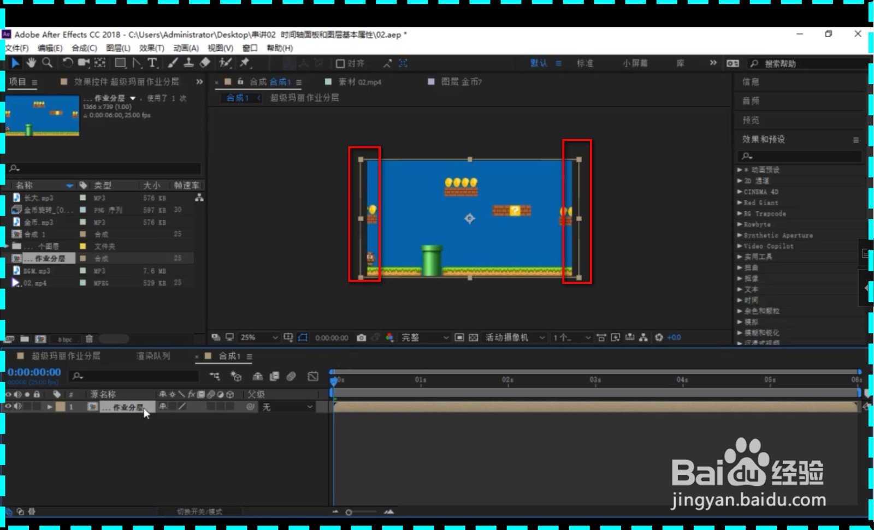This screenshot has width=874, height=530.
Task: Select the Roto Brush tool
Action: pos(225,63)
